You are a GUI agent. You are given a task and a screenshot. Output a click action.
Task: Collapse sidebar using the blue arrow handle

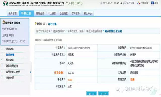coord(31,72)
